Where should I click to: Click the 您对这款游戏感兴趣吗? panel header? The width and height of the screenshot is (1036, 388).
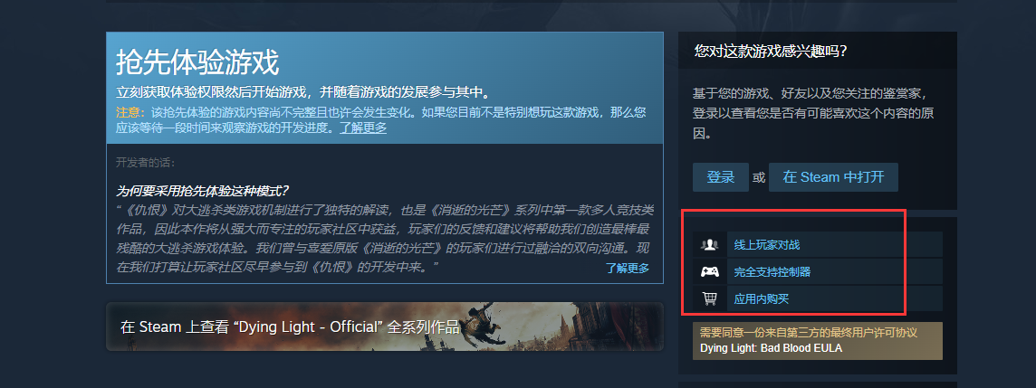[x=771, y=52]
